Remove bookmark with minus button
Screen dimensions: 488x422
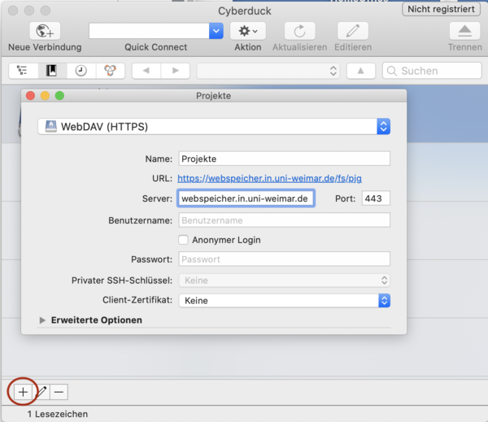click(59, 392)
